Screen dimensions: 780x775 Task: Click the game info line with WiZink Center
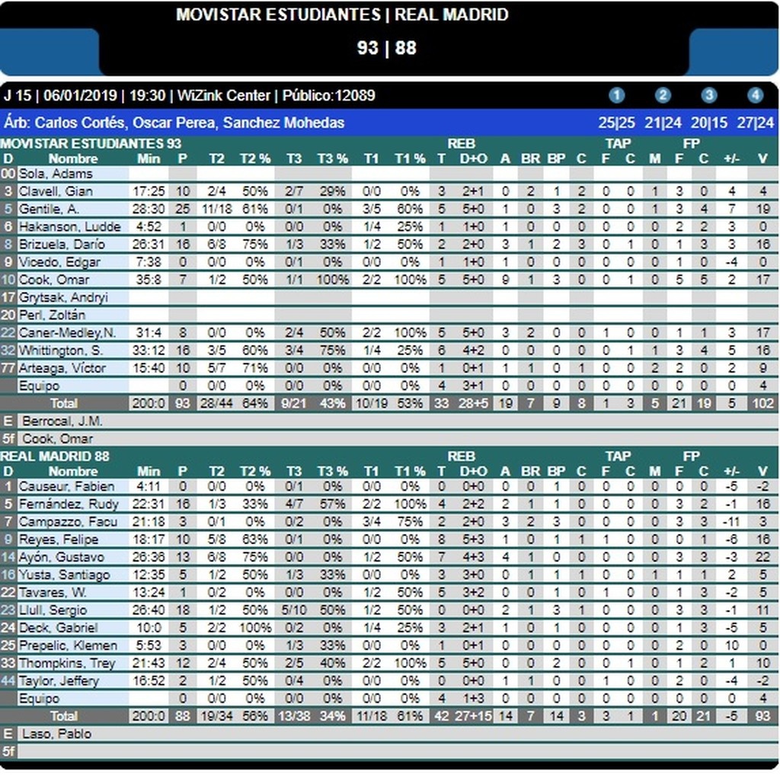tap(189, 95)
